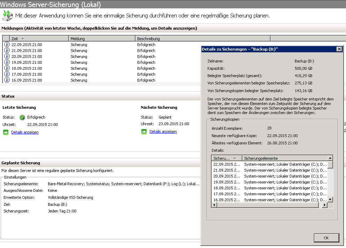Select 16.09.2015 row in dialog details list
Image resolution: width=346 pixels, height=248 pixels.
click(270, 200)
